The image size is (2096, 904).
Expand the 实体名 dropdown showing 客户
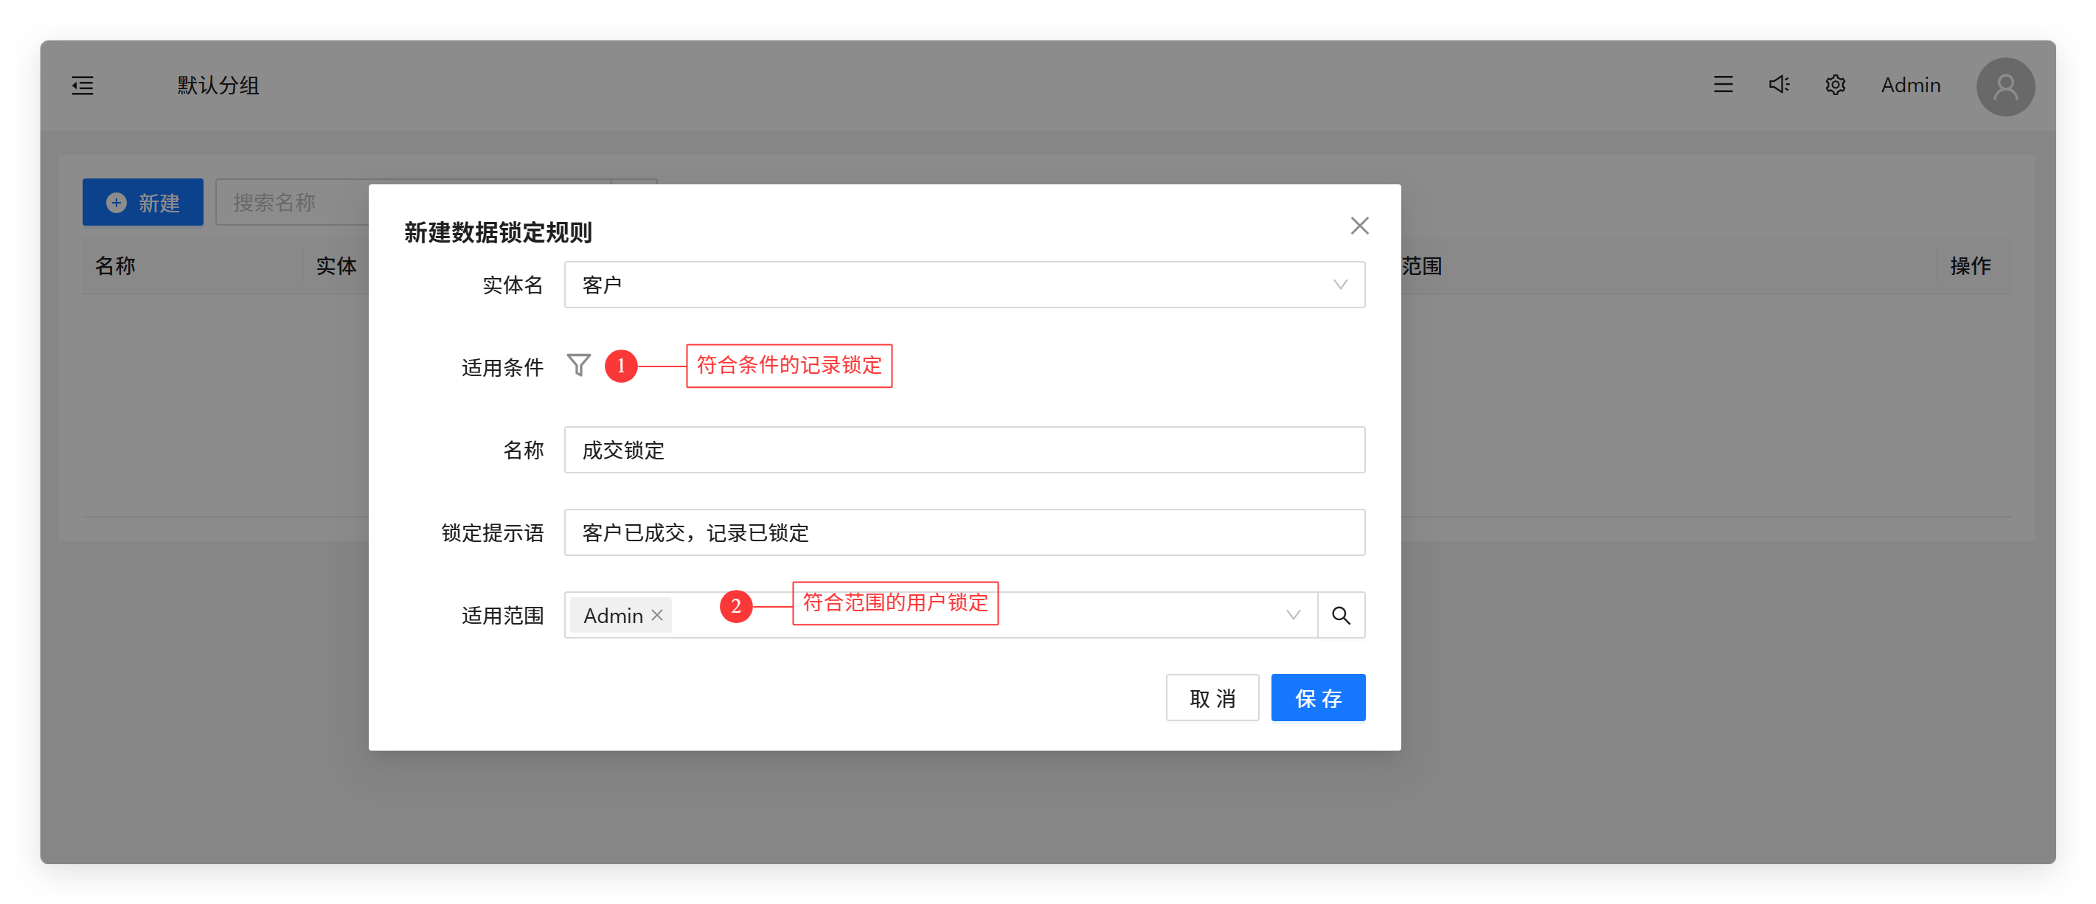pyautogui.click(x=964, y=285)
